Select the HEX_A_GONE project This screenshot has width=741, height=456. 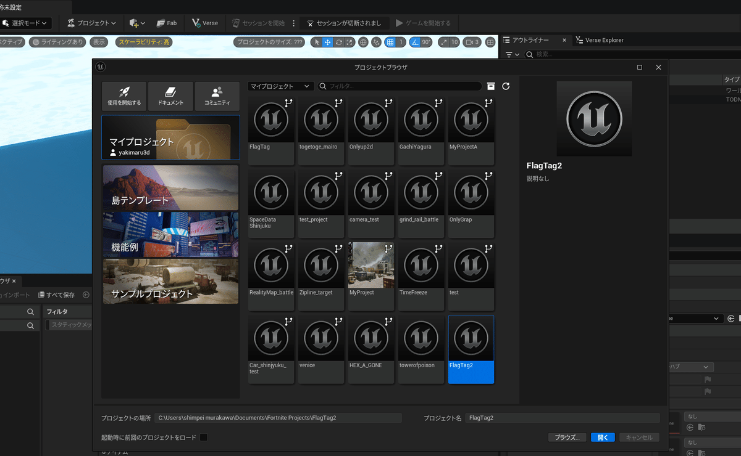[x=371, y=349]
